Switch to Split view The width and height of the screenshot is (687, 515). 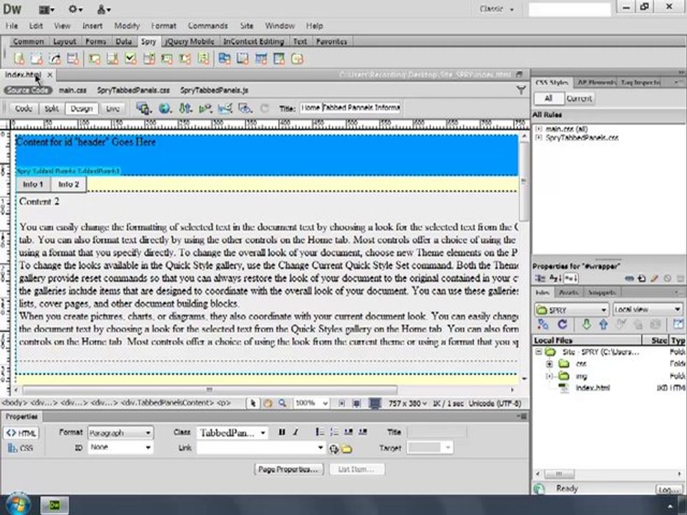[x=52, y=109]
